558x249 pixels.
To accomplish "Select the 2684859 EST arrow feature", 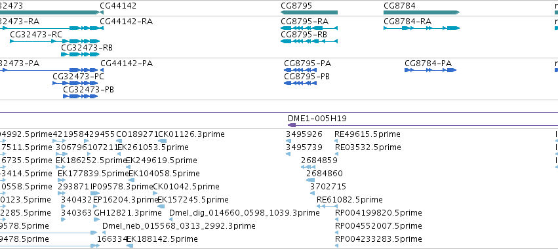I will [308, 167].
